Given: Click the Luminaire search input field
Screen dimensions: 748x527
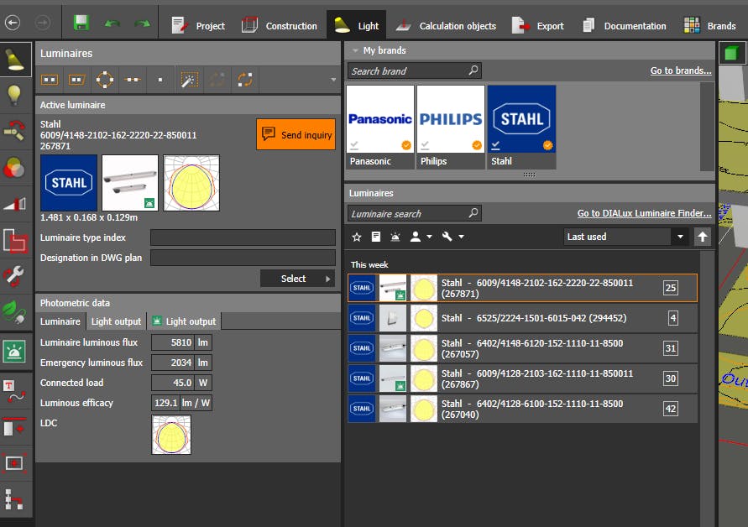Looking at the screenshot, I should [x=408, y=214].
